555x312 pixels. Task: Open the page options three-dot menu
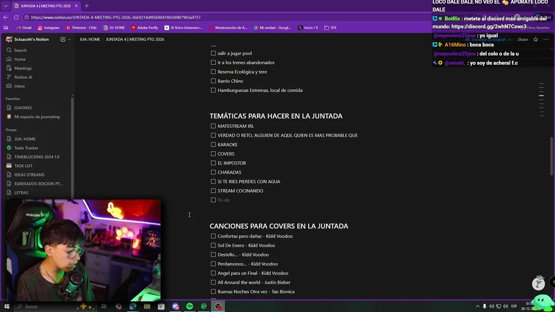coord(546,39)
